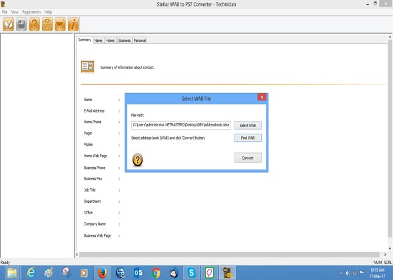Screen dimensions: 393x280
Task: Open the Help menu
Action: coord(48,12)
